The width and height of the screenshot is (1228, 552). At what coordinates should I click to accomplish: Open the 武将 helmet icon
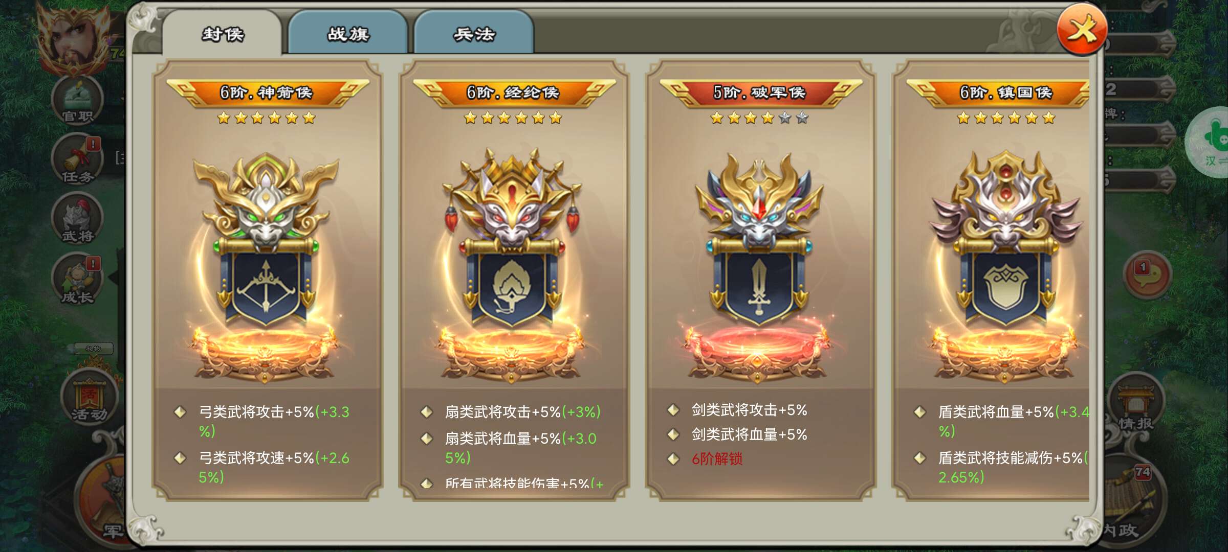tap(78, 218)
